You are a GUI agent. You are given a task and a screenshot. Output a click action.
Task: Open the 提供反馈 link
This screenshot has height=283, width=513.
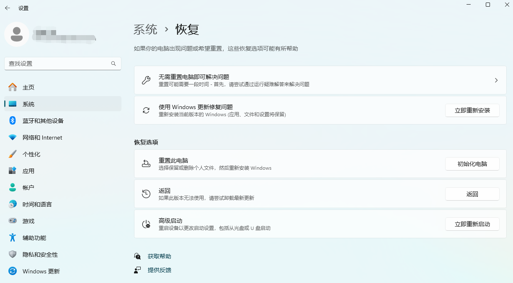click(x=160, y=270)
